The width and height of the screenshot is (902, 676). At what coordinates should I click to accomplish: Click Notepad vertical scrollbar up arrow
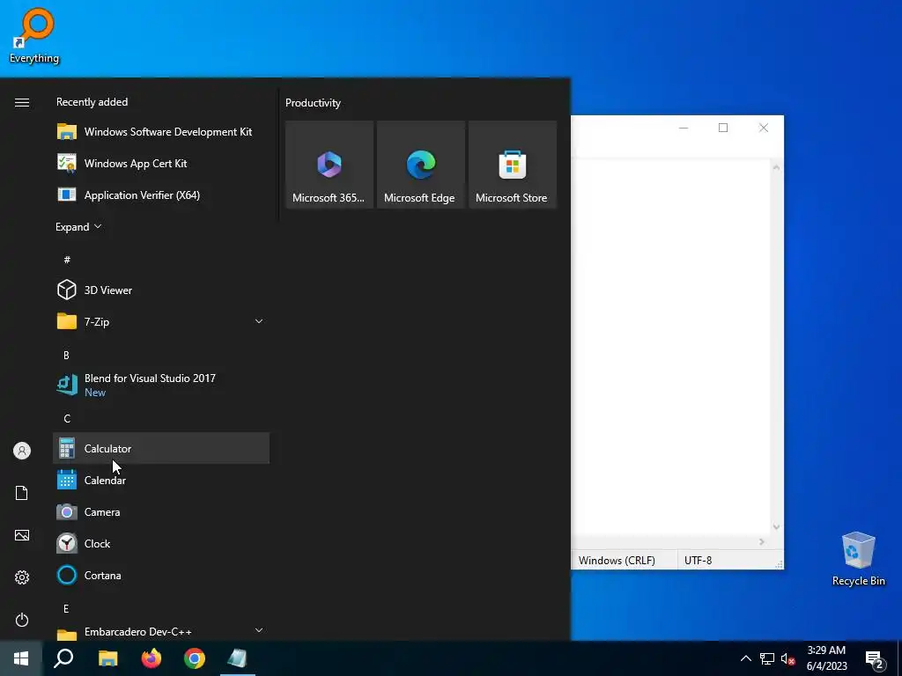[x=776, y=167]
